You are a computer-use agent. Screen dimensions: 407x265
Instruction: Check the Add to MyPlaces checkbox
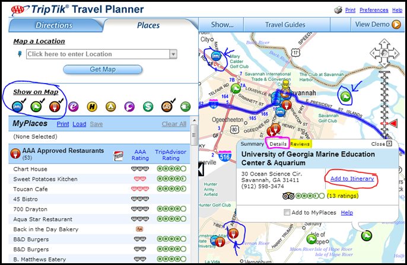click(287, 213)
